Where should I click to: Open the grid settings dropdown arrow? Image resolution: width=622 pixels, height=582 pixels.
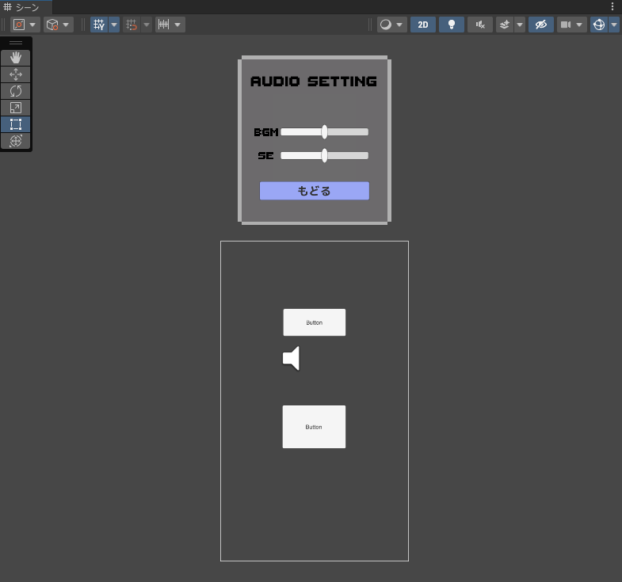(x=114, y=25)
